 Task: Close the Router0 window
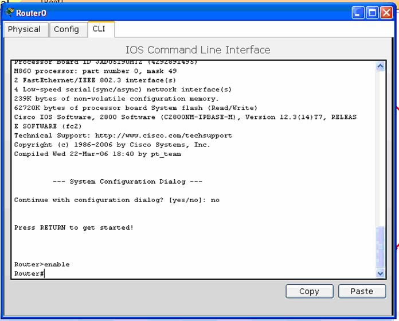(385, 13)
